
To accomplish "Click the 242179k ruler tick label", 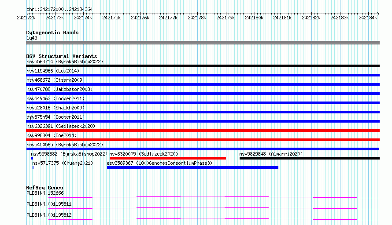I will click(226, 18).
